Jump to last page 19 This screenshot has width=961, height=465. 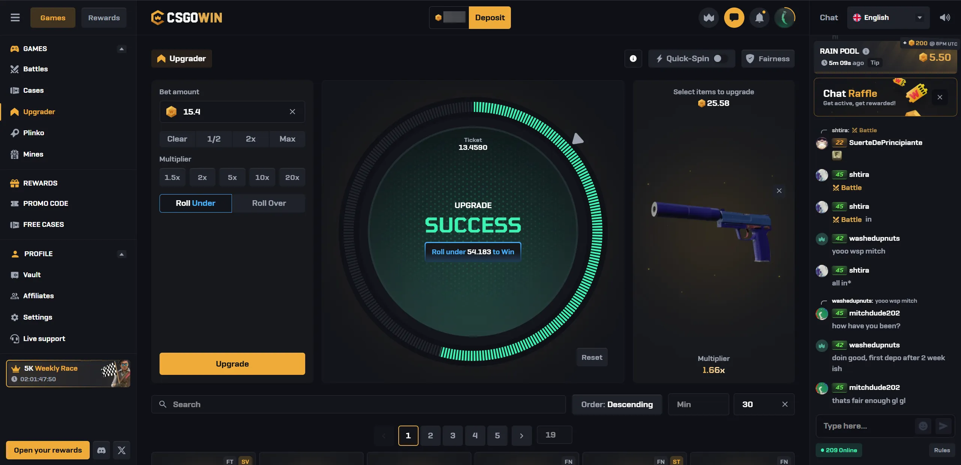click(x=554, y=435)
